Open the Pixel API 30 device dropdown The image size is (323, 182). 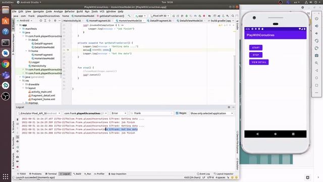[159, 16]
